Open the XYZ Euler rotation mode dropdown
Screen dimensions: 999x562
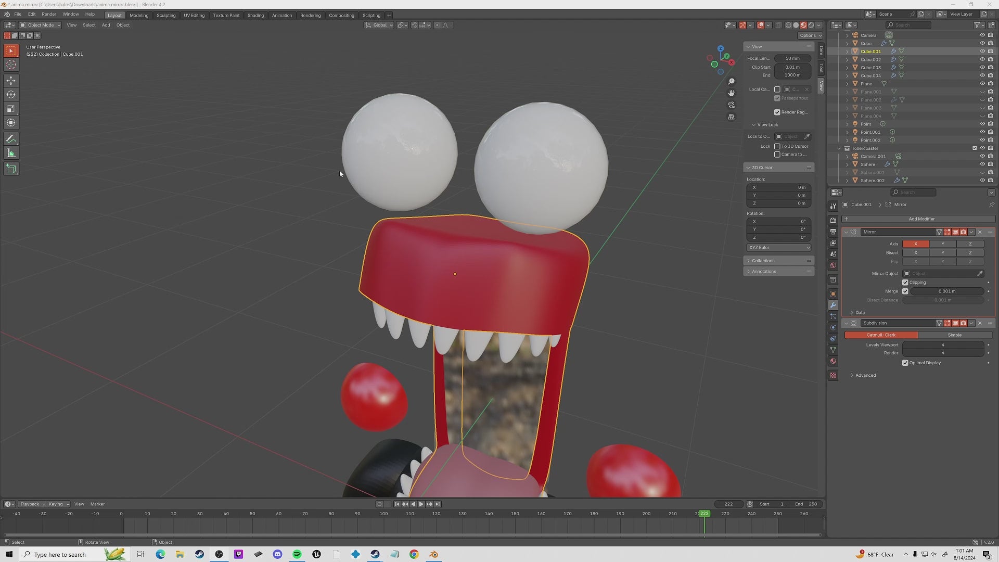779,248
